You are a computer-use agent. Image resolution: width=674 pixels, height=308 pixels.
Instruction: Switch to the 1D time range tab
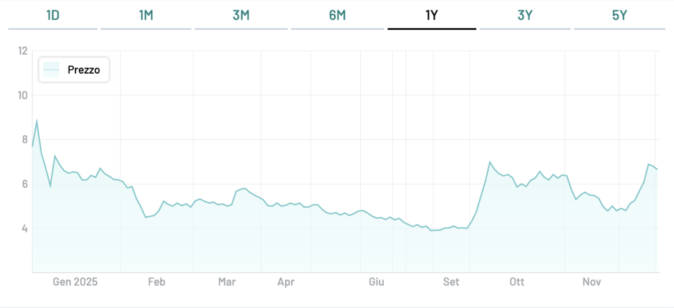pos(53,16)
